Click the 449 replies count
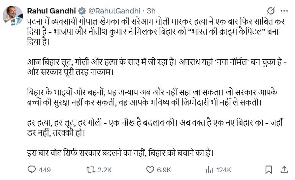Screen dimensions: 295x180 click(44, 170)
